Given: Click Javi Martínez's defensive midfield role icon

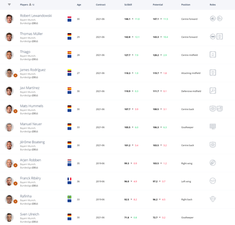Looking at the screenshot, I should tap(213, 91).
